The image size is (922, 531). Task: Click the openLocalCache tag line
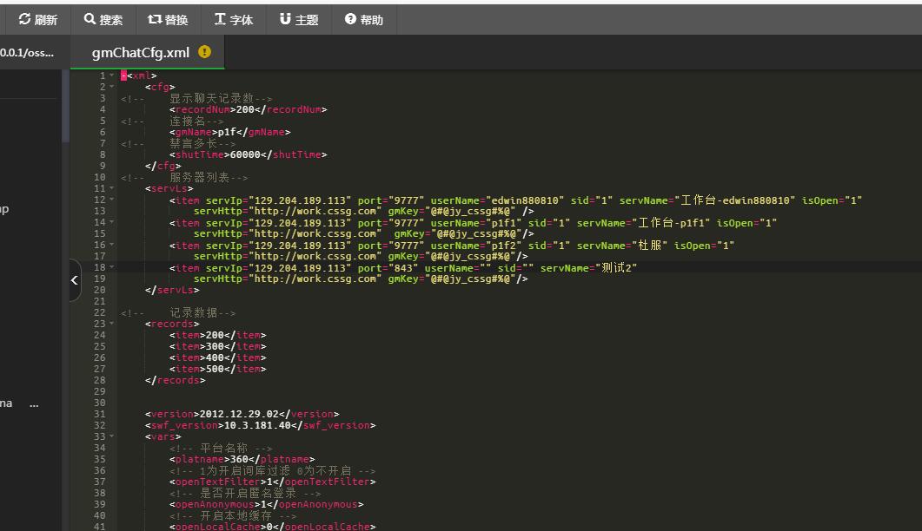[x=272, y=527]
